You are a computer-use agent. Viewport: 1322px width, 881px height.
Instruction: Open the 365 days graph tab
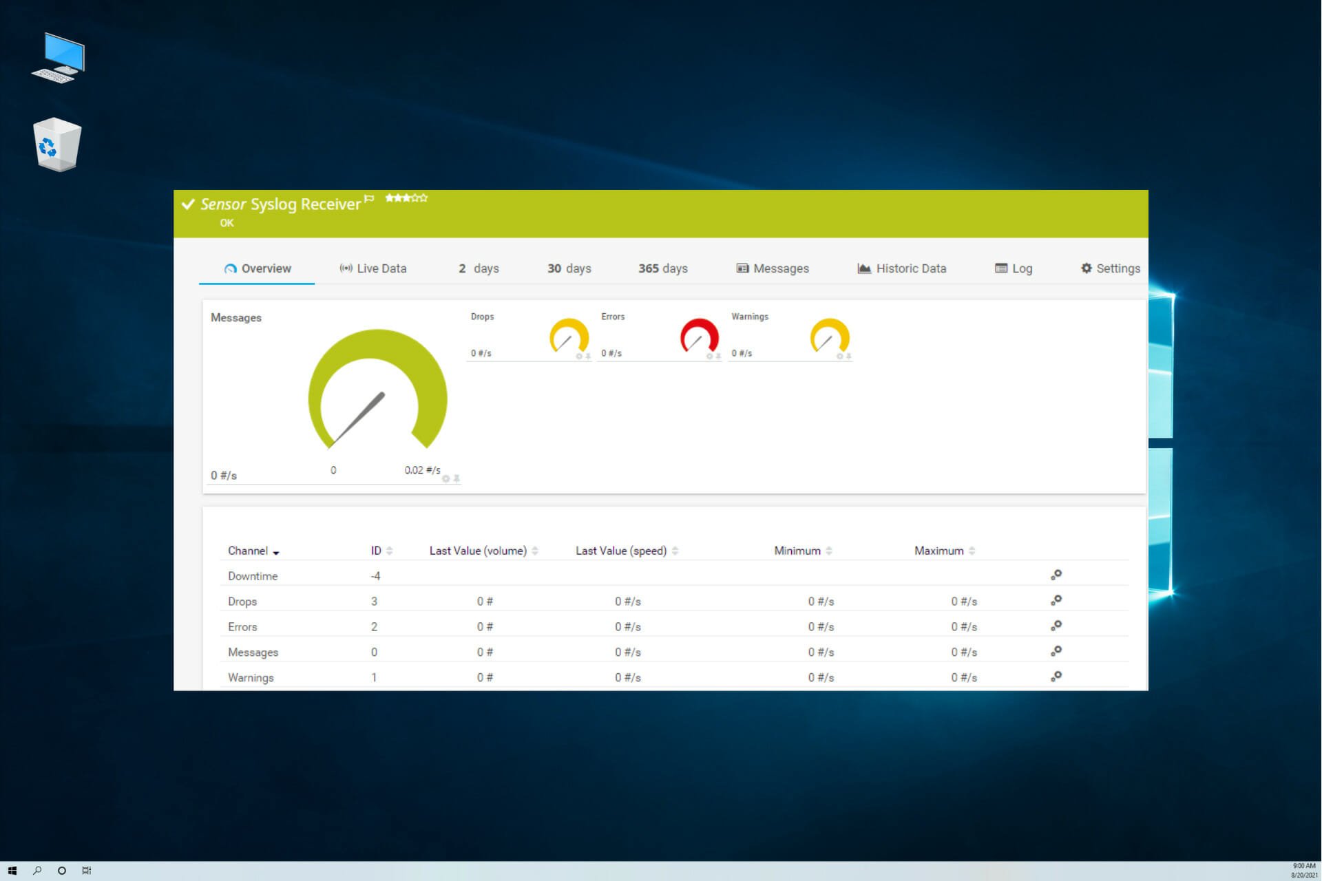(662, 268)
